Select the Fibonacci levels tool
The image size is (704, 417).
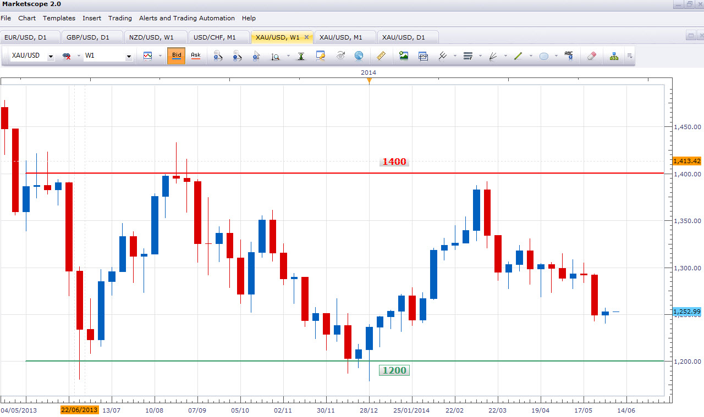click(468, 56)
